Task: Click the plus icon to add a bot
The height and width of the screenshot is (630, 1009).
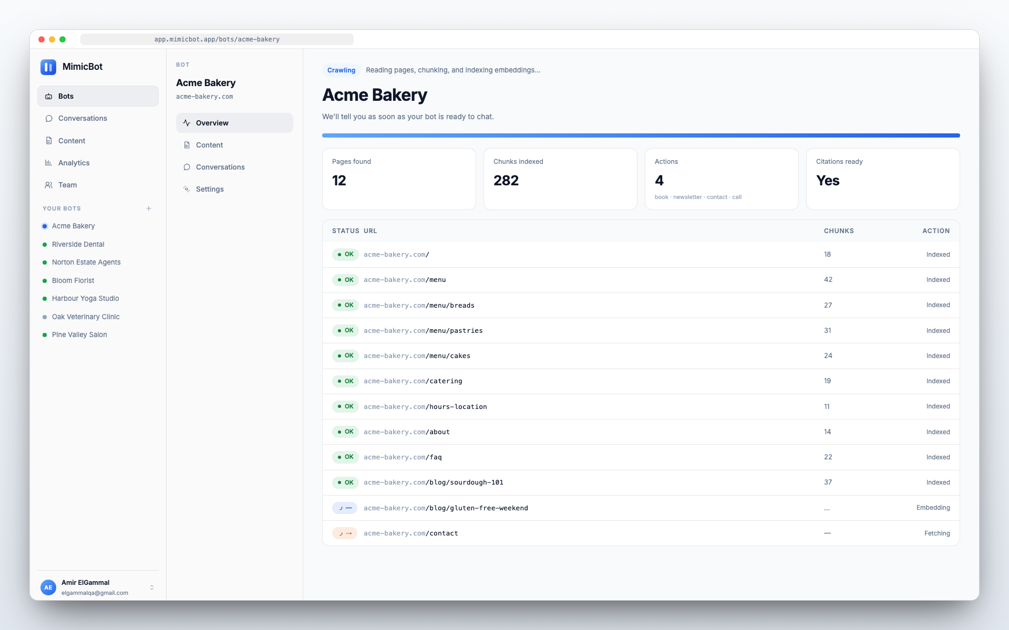Action: (x=149, y=208)
